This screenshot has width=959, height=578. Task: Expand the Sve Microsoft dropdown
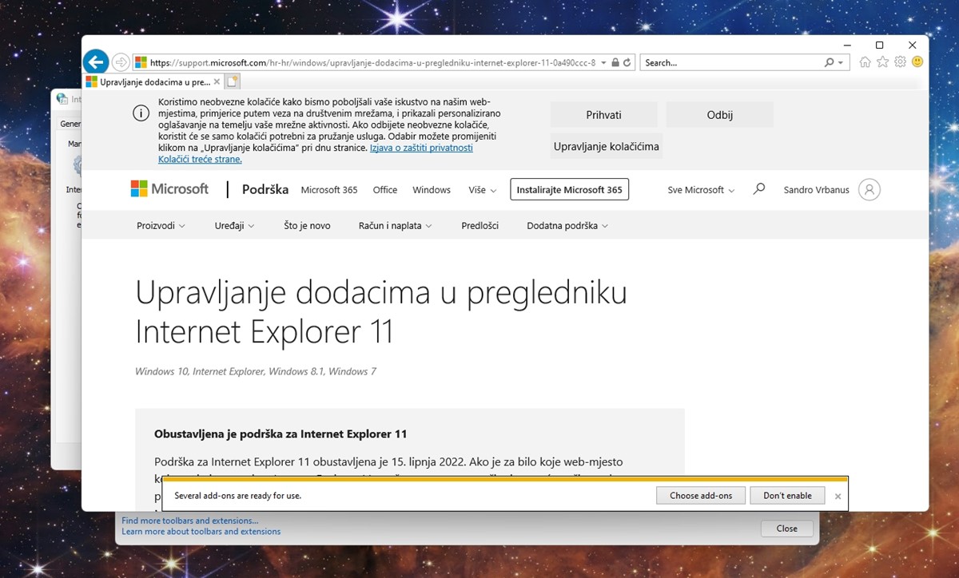[x=701, y=190]
